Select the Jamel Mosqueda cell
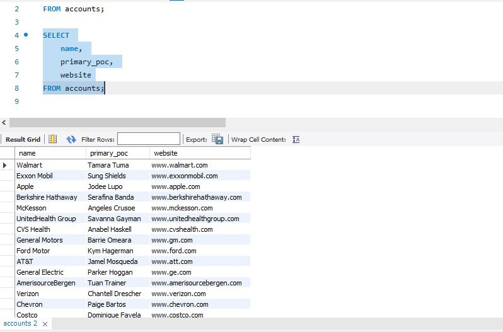 [x=118, y=261]
